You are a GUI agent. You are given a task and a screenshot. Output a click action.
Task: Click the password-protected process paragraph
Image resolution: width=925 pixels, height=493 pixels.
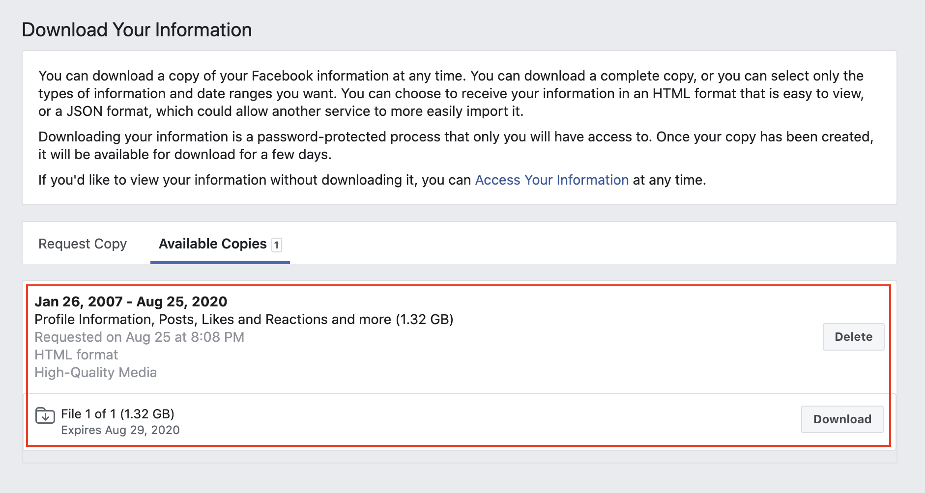coord(455,145)
